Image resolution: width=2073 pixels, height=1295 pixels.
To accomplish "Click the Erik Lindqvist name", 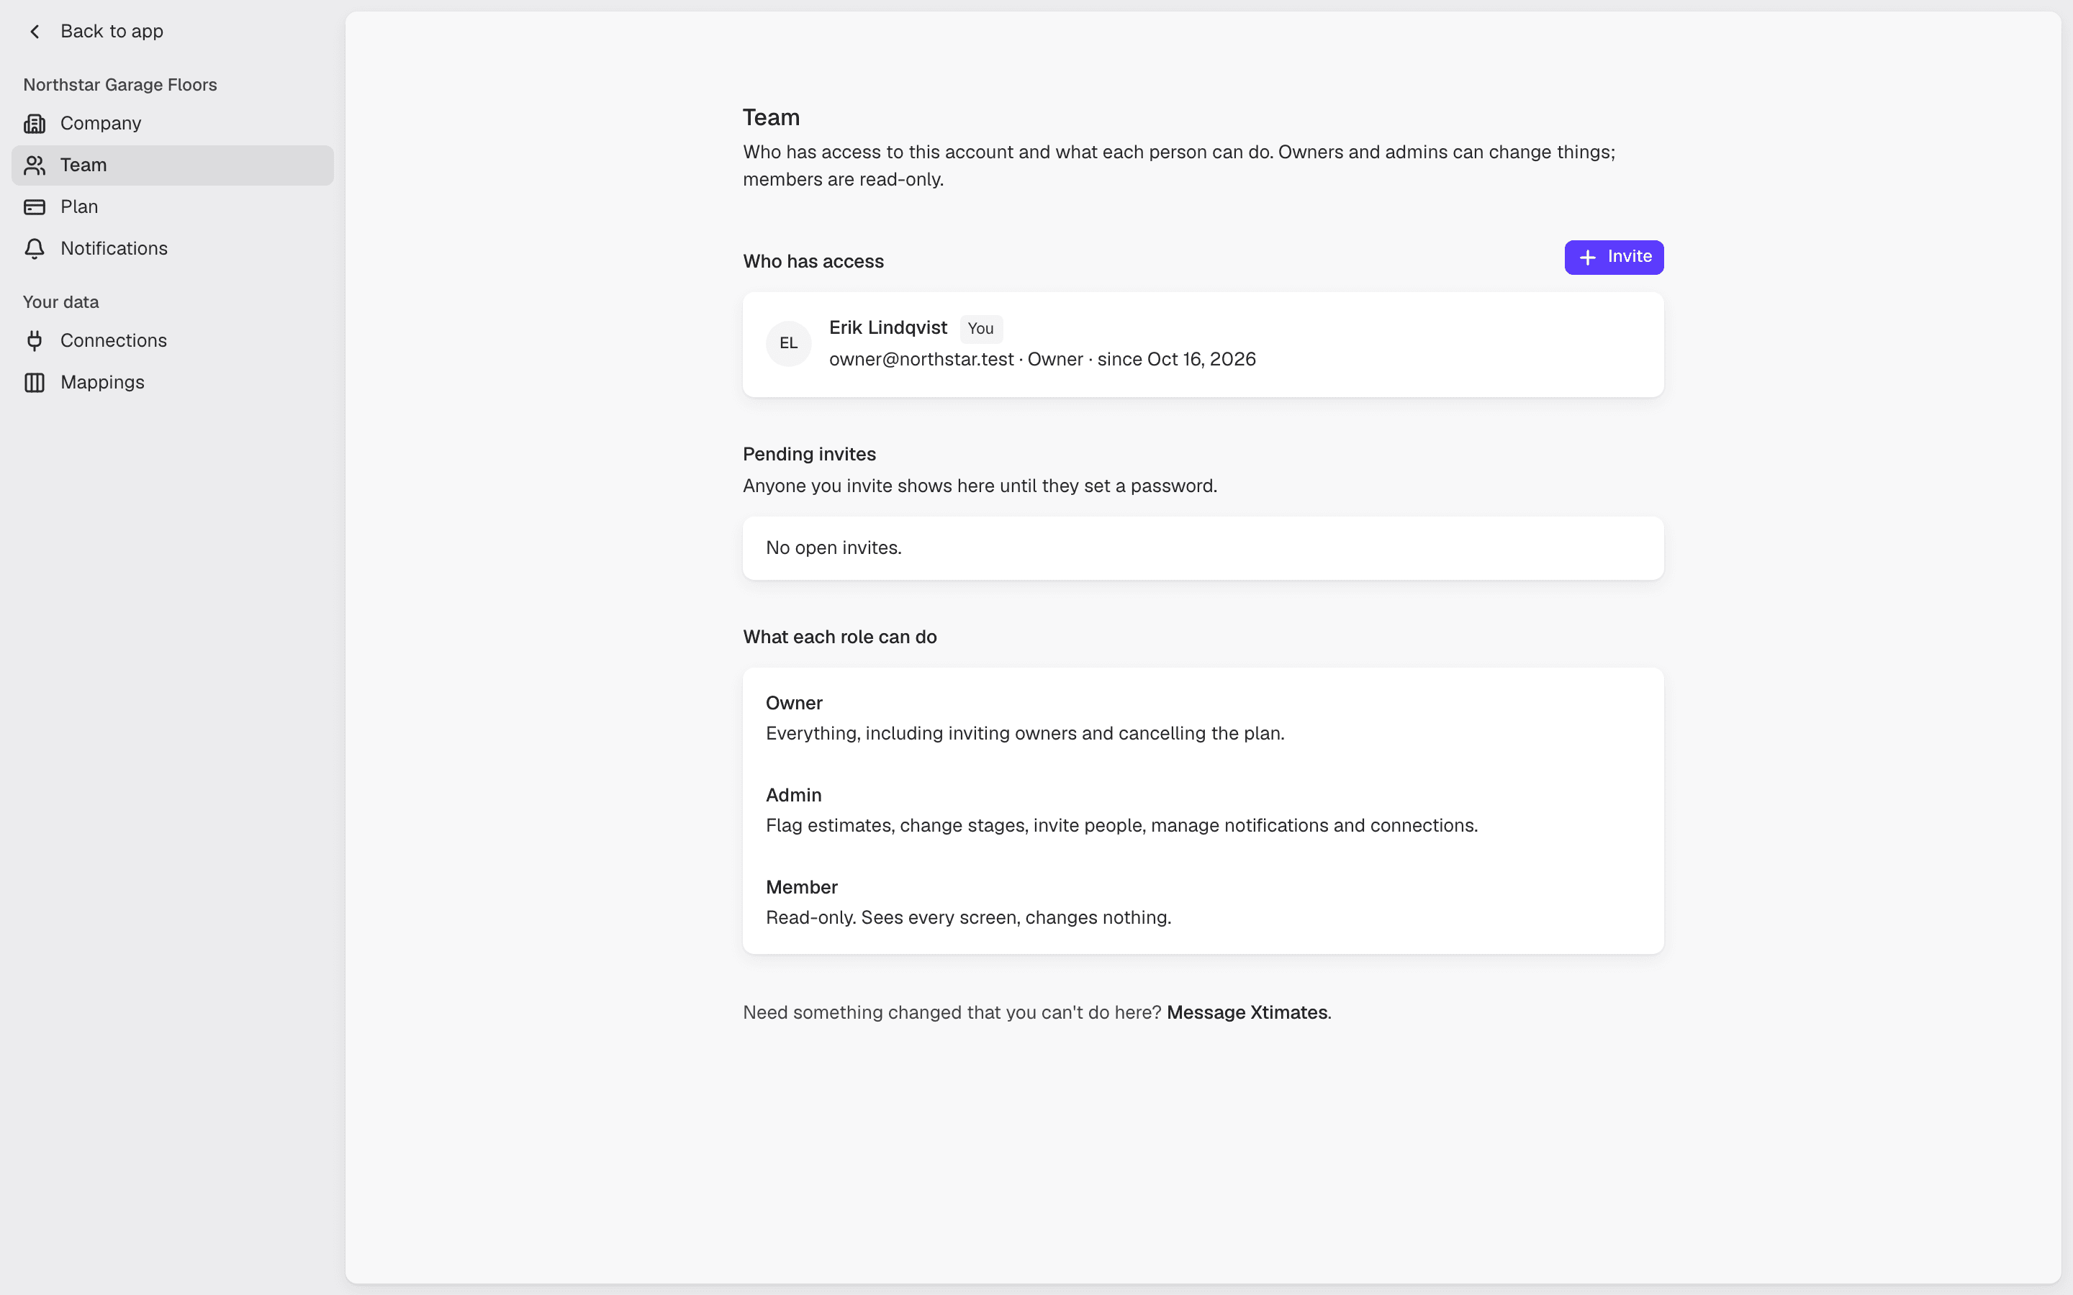I will tap(888, 328).
